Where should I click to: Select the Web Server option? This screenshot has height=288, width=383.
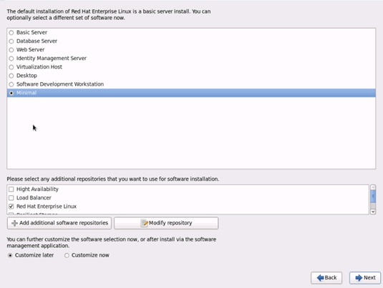pyautogui.click(x=11, y=50)
